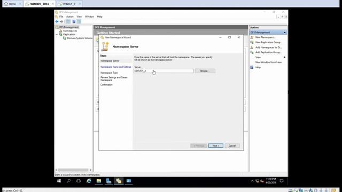This screenshot has width=342, height=192.
Task: Click the tree pane horizontal scrollbar
Action: (x=73, y=170)
